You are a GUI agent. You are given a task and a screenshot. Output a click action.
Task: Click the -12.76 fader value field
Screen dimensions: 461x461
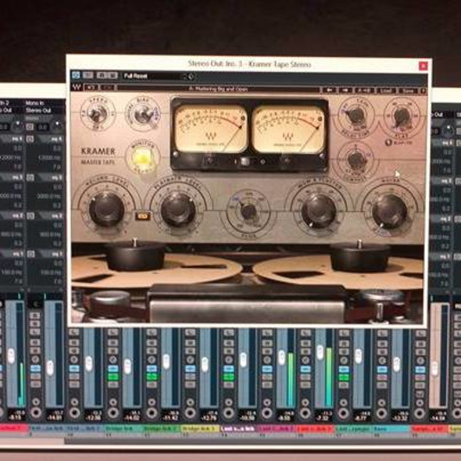point(209,417)
